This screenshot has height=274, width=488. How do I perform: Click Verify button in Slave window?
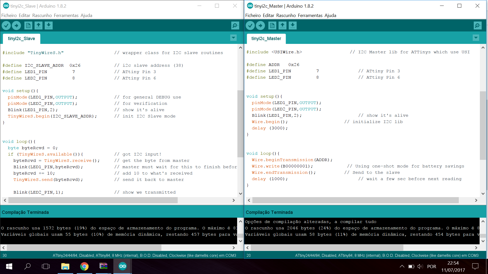tap(6, 25)
